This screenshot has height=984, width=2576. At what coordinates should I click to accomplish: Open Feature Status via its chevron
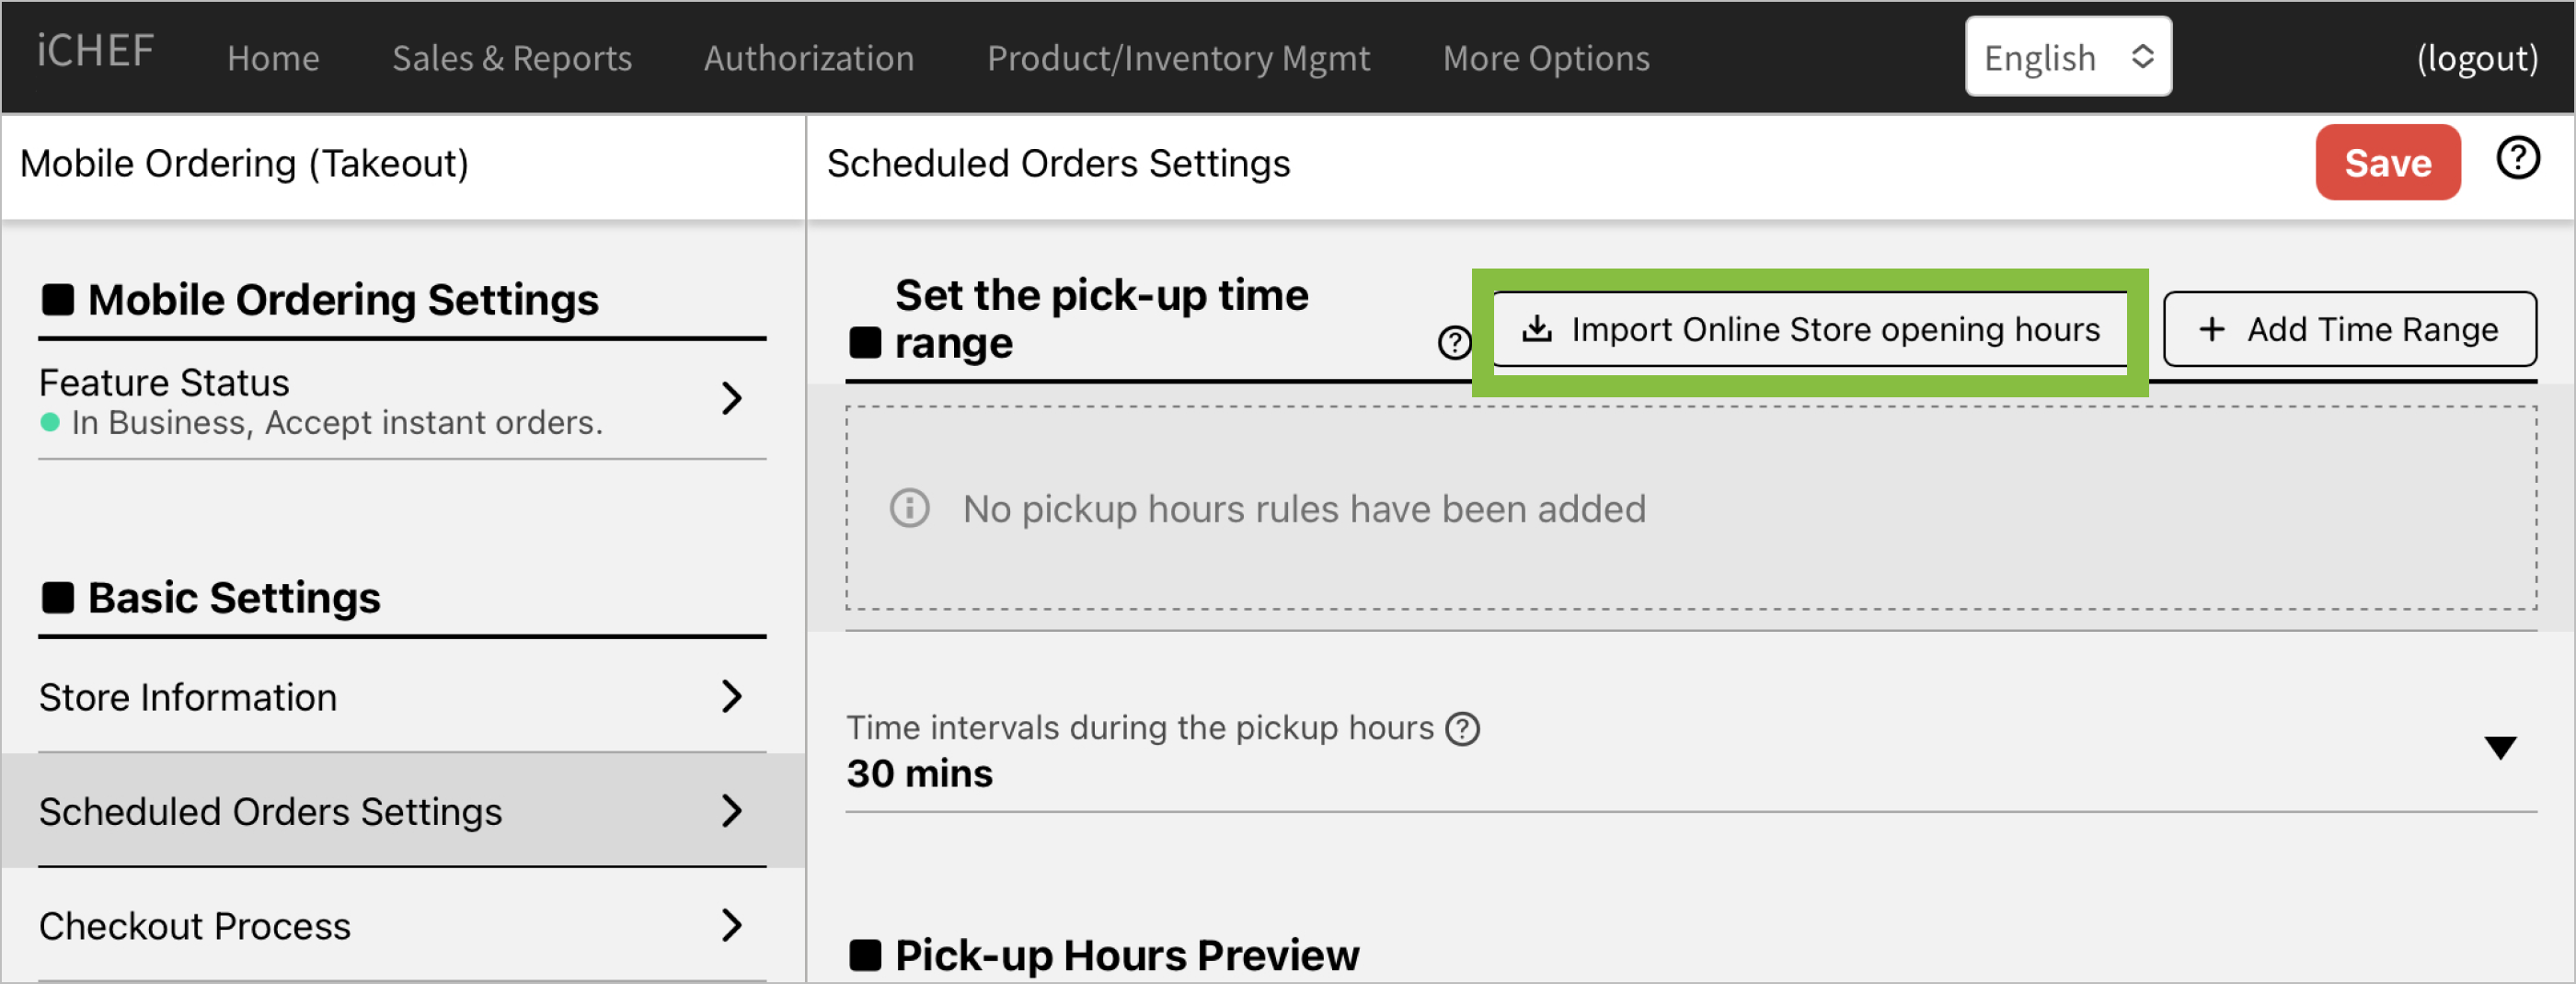click(x=731, y=398)
